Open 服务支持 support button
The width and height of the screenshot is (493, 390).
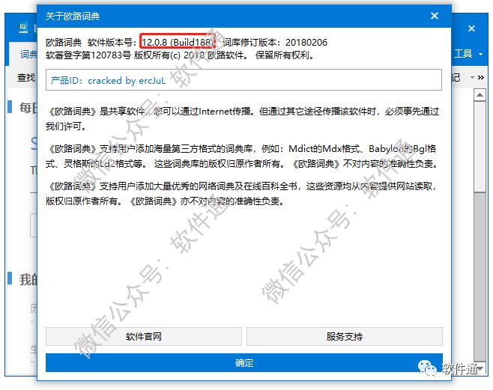click(x=345, y=337)
